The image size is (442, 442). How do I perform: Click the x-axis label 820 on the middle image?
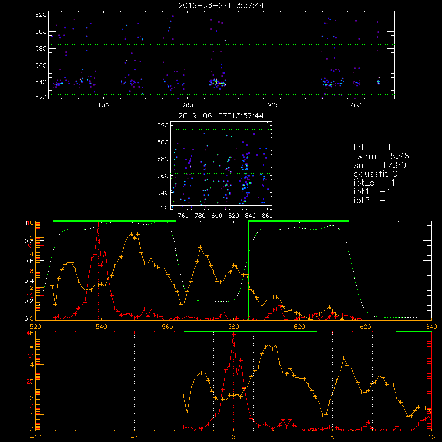pyautogui.click(x=234, y=216)
